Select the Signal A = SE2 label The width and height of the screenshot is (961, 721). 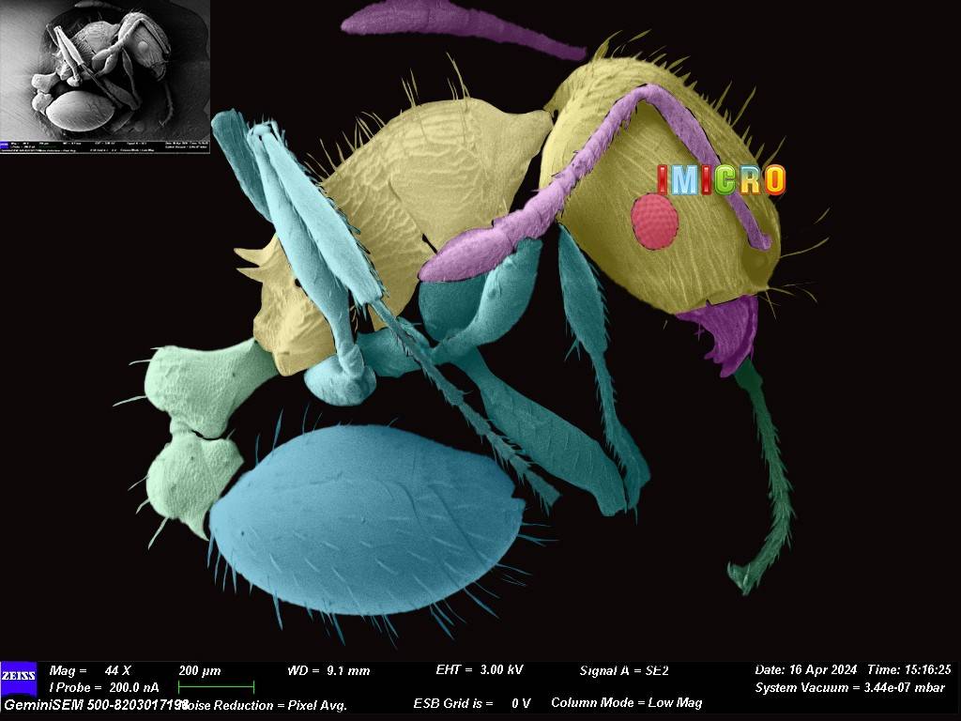(624, 670)
